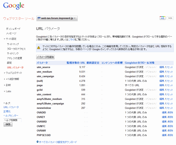Click リセット for utm_source row
The image size is (176, 145).
coord(169,67)
